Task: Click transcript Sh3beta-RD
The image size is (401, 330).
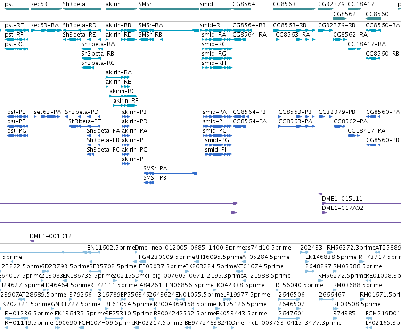Action: point(80,25)
